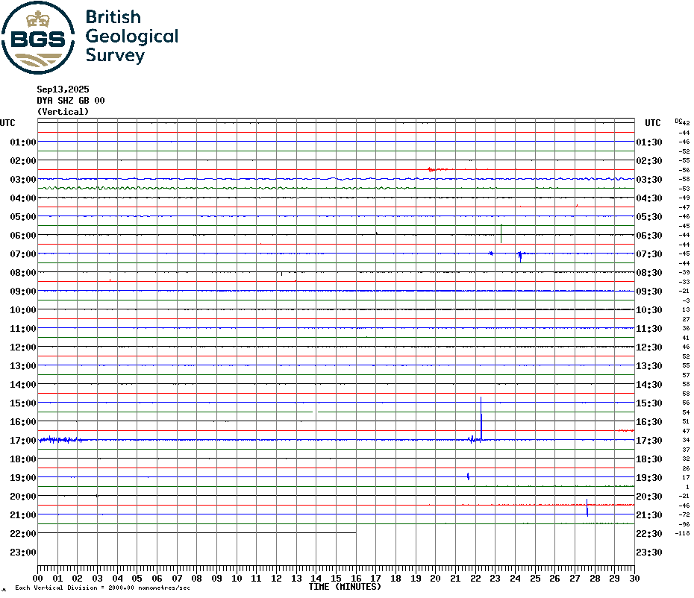
Task: Click the DC value -72
Action: pyautogui.click(x=684, y=514)
